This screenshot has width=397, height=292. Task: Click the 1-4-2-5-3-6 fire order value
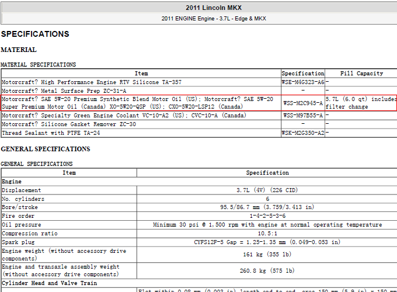(267, 216)
